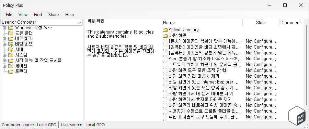This screenshot has height=129, width=309.
Task: Click policy icon for 바탕 화면 도구 모음 조정 안 함
Action: (165, 70)
